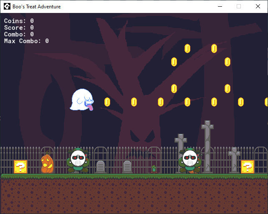The width and height of the screenshot is (268, 214).
Task: Click the hockey-masked enemy beside the pumpkin
Action: (x=78, y=160)
